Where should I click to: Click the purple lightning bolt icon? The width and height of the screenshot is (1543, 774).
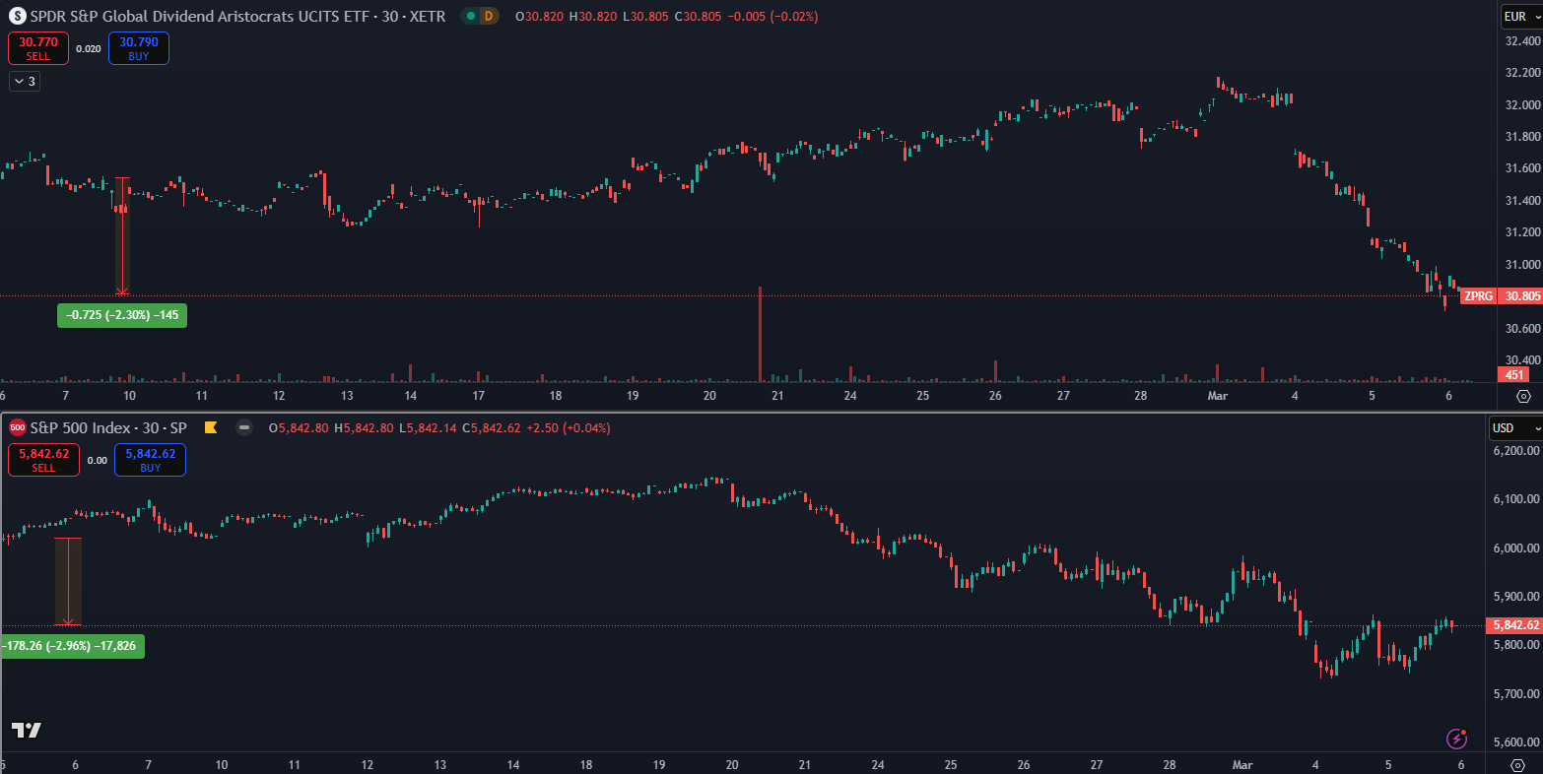pos(1456,739)
